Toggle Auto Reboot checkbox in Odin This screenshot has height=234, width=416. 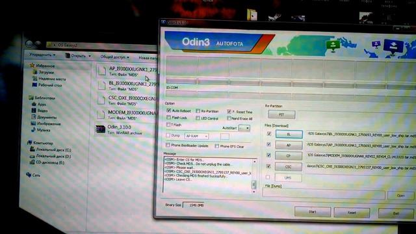tap(169, 110)
